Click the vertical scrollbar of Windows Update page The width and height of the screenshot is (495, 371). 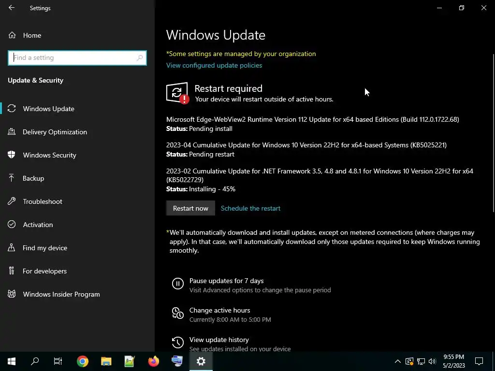[494, 133]
